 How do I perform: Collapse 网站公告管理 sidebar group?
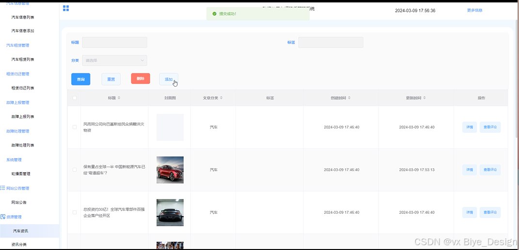pos(18,188)
